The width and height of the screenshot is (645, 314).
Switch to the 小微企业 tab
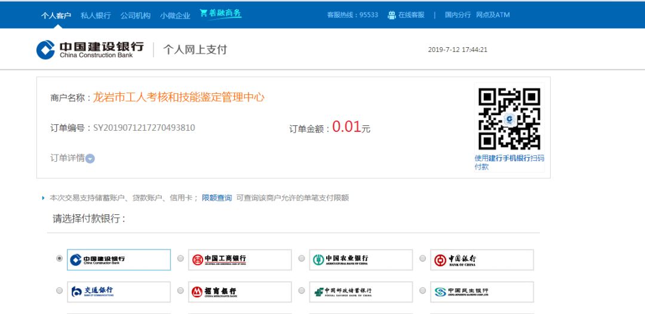pyautogui.click(x=175, y=16)
